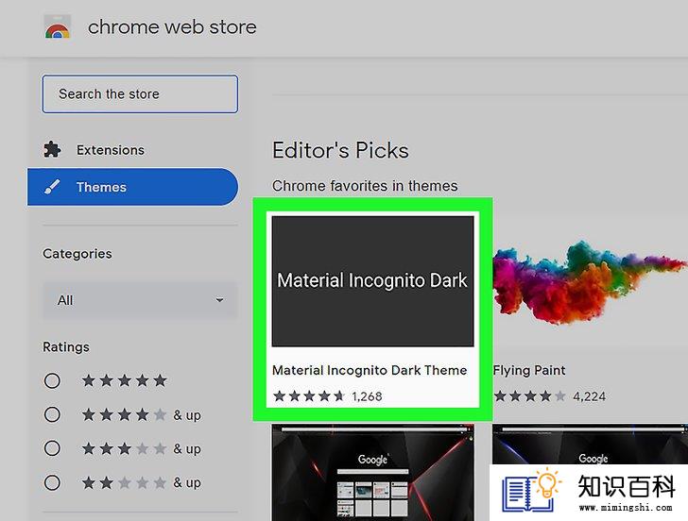Open the red-streak dark Google theme thumbnail

(373, 472)
